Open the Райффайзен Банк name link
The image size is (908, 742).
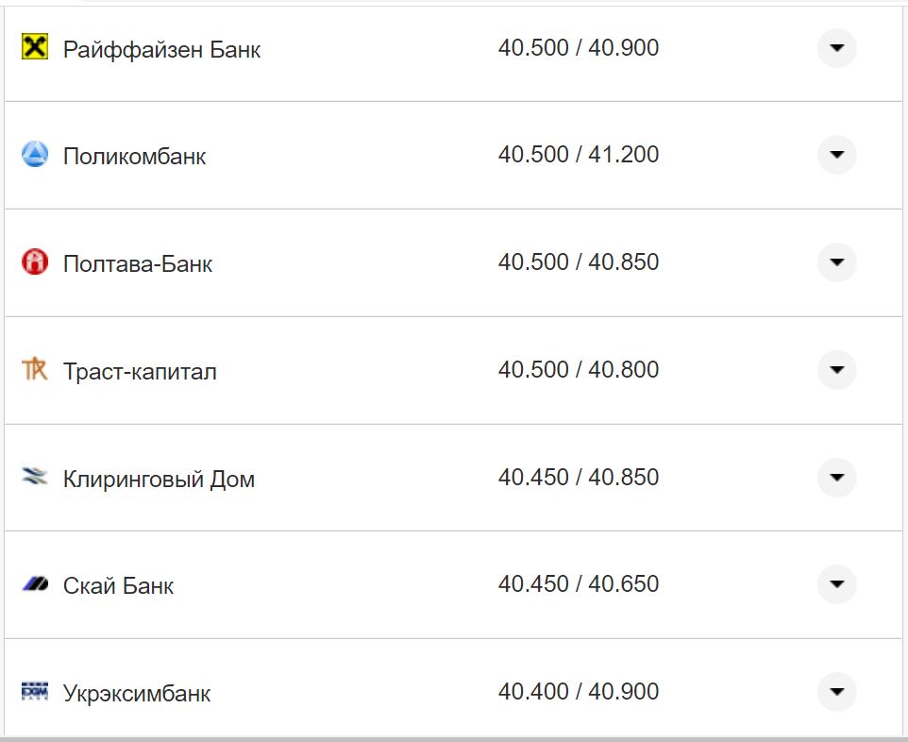pyautogui.click(x=164, y=48)
